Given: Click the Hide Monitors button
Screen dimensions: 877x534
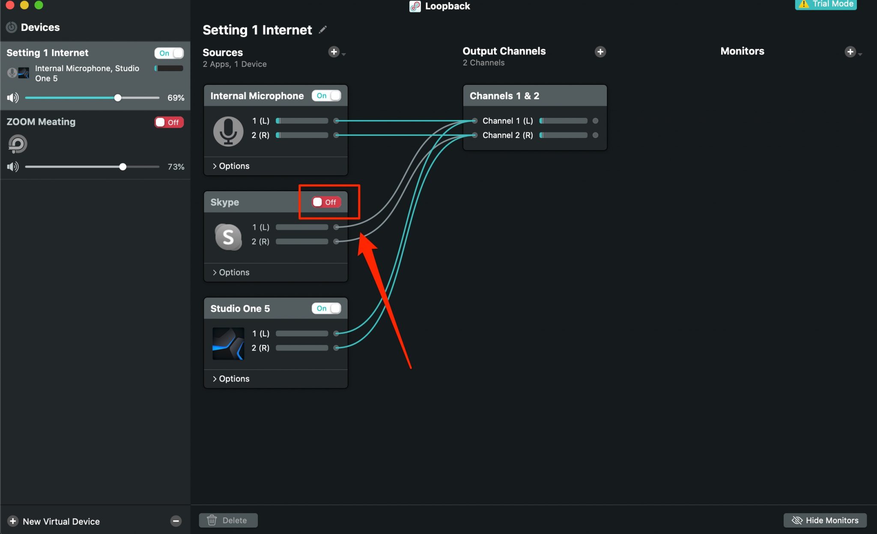Looking at the screenshot, I should [825, 520].
